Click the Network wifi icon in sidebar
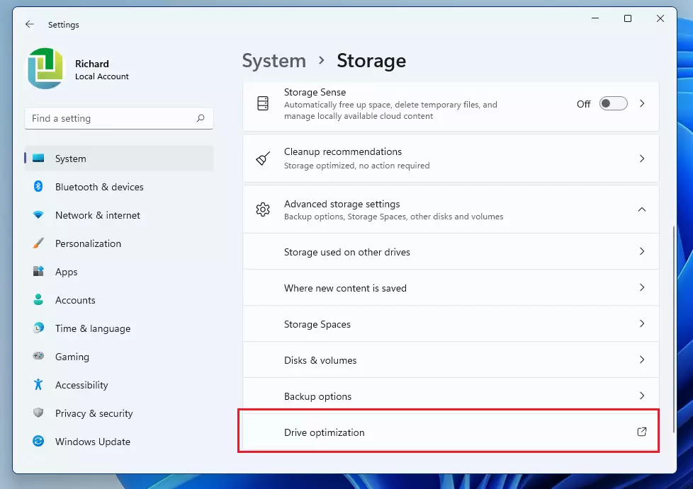 (38, 215)
